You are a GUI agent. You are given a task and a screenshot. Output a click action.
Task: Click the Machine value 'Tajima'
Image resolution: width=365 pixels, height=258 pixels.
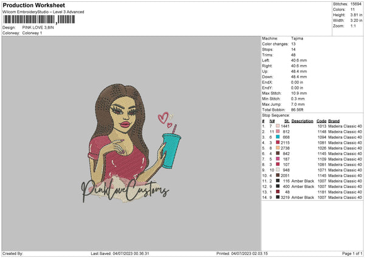click(297, 38)
